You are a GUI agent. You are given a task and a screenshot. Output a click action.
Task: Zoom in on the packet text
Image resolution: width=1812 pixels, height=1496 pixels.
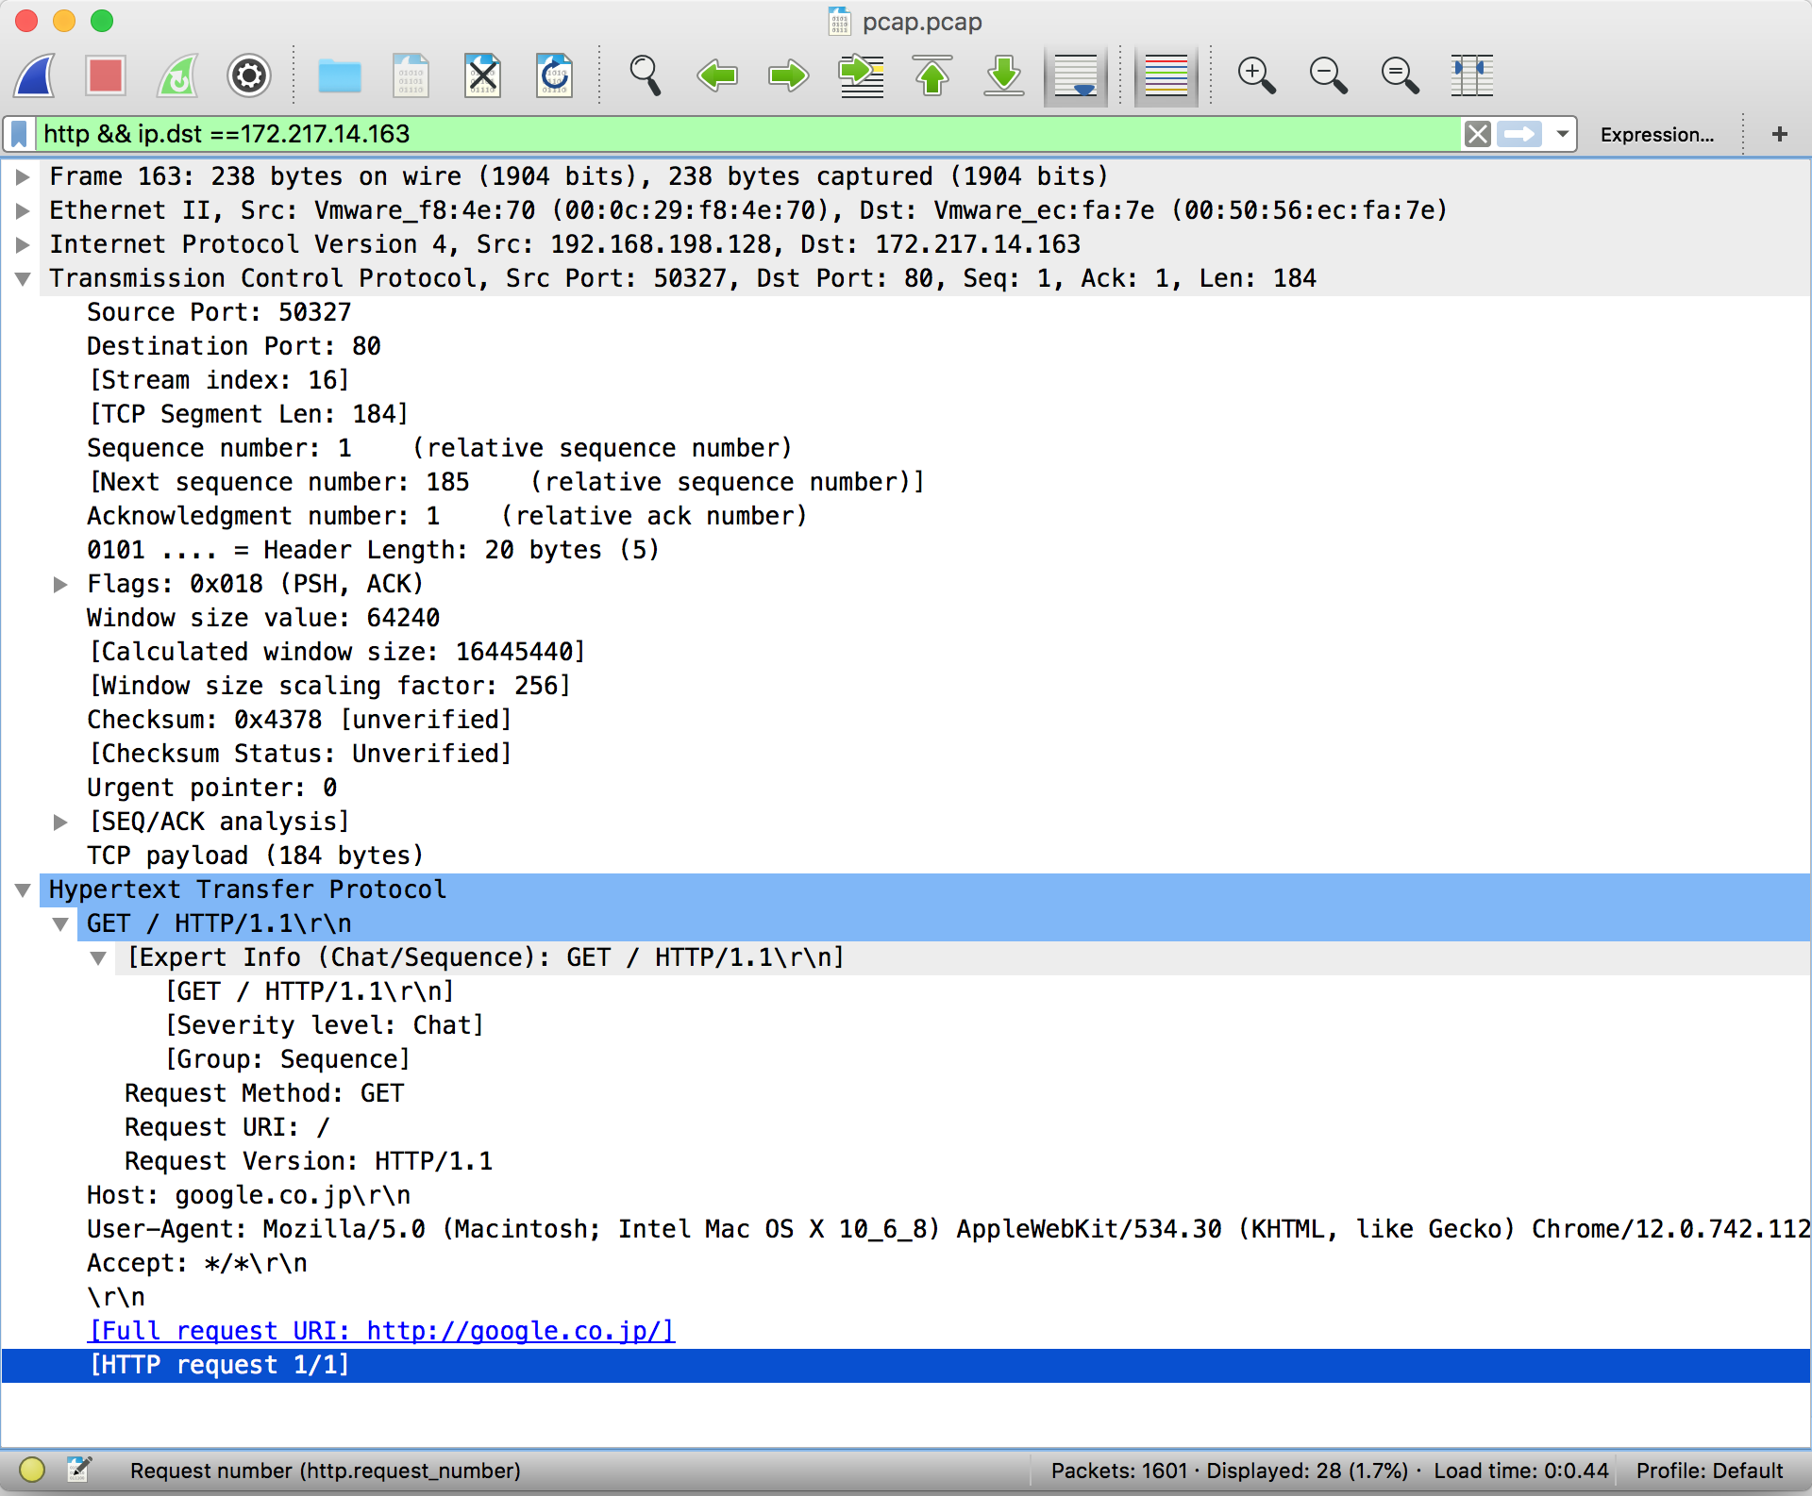coord(1256,75)
